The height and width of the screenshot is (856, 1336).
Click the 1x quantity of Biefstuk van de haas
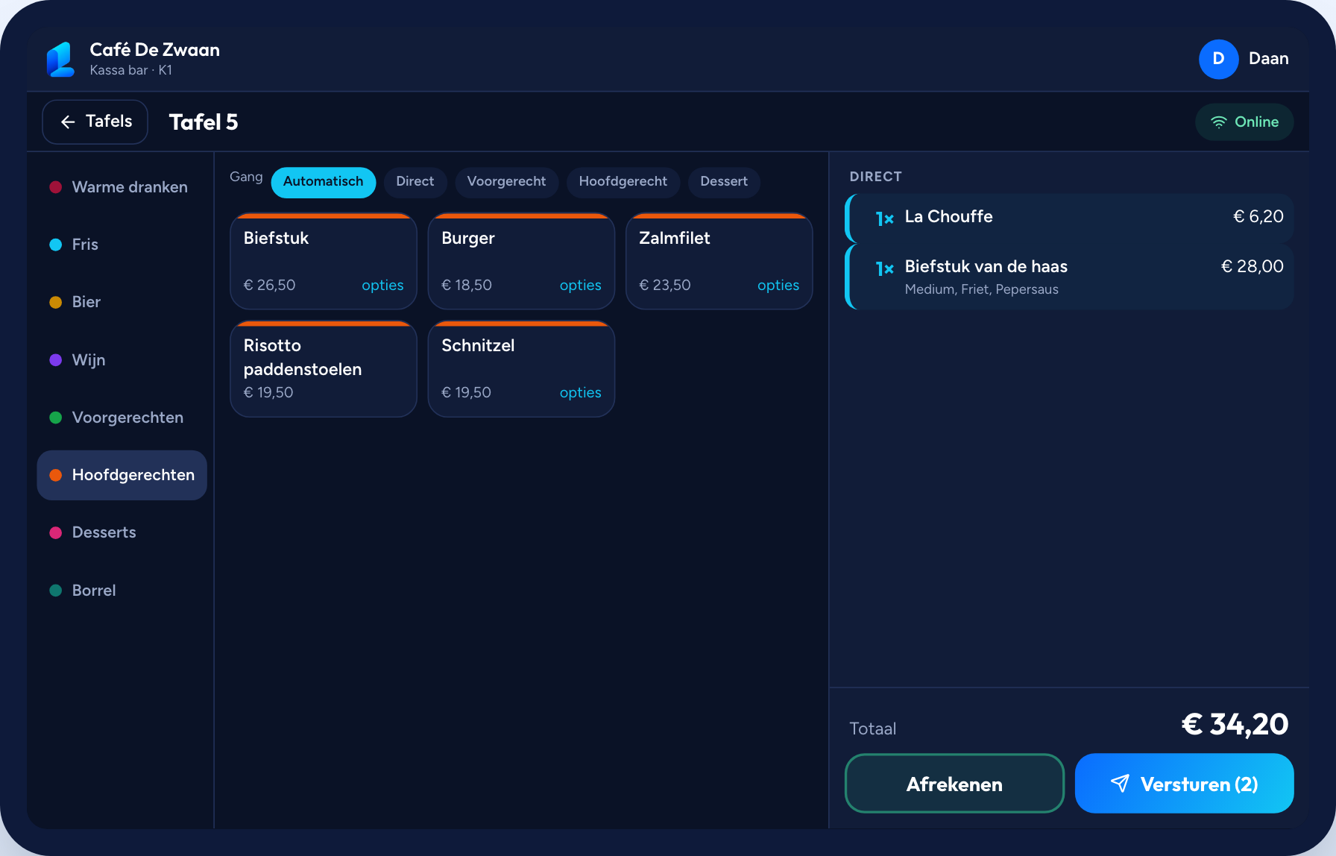pos(884,268)
